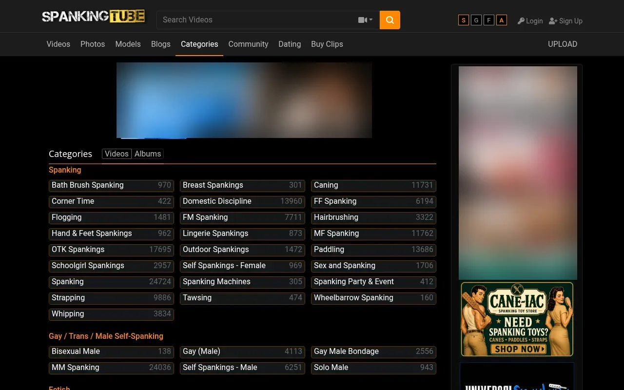Click the Login key link
The height and width of the screenshot is (390, 624).
tap(530, 21)
